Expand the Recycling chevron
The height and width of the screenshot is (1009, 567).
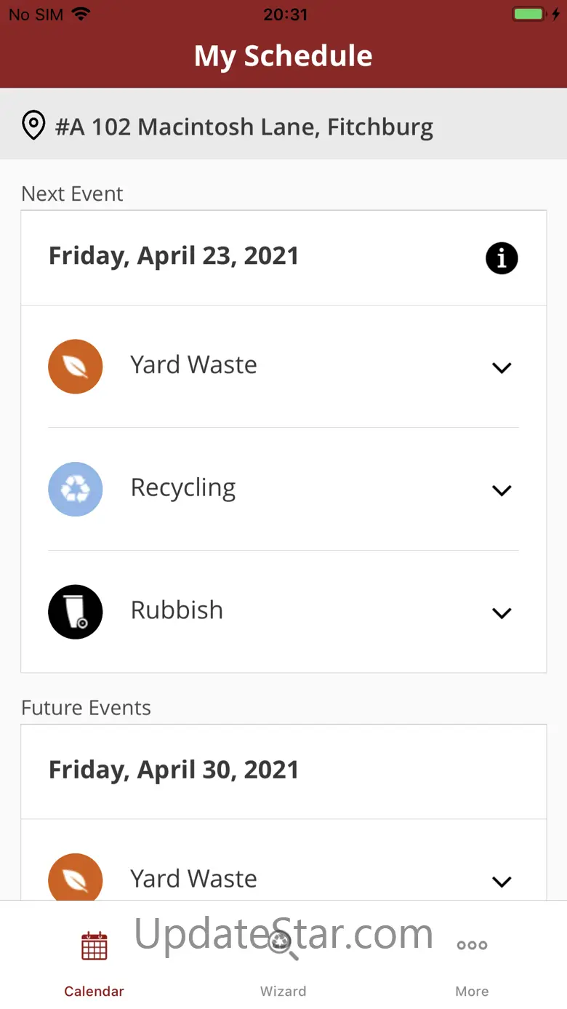502,490
